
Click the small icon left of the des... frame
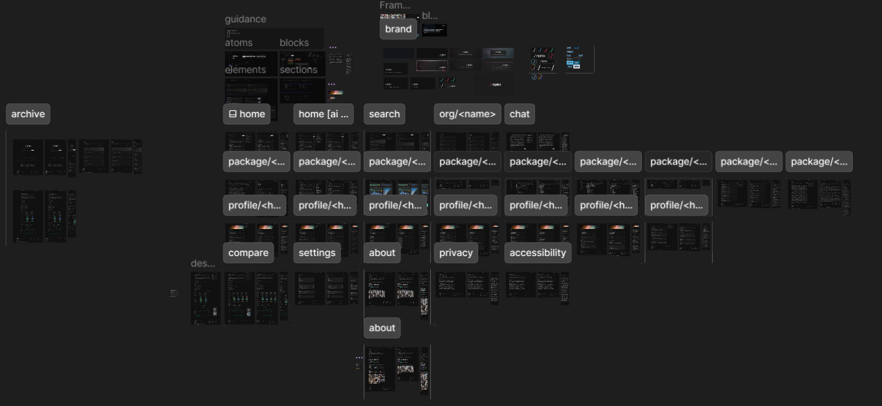click(173, 294)
